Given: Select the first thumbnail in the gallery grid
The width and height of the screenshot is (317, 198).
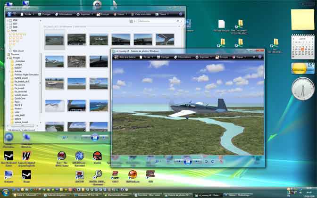Looking at the screenshot, I should point(54,40).
